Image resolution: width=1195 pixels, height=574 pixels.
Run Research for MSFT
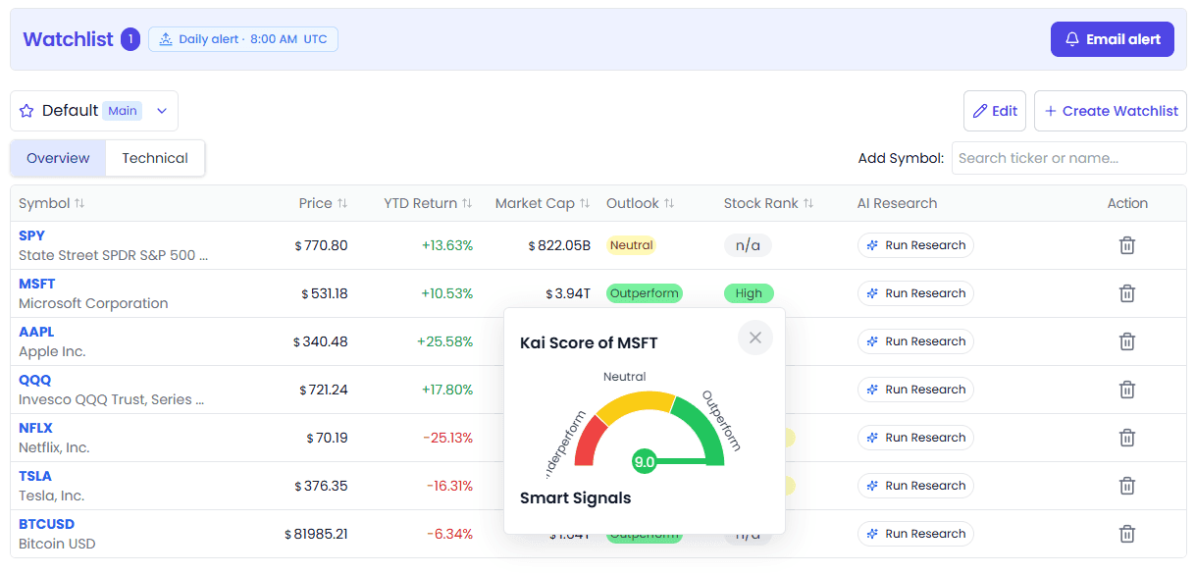click(915, 293)
